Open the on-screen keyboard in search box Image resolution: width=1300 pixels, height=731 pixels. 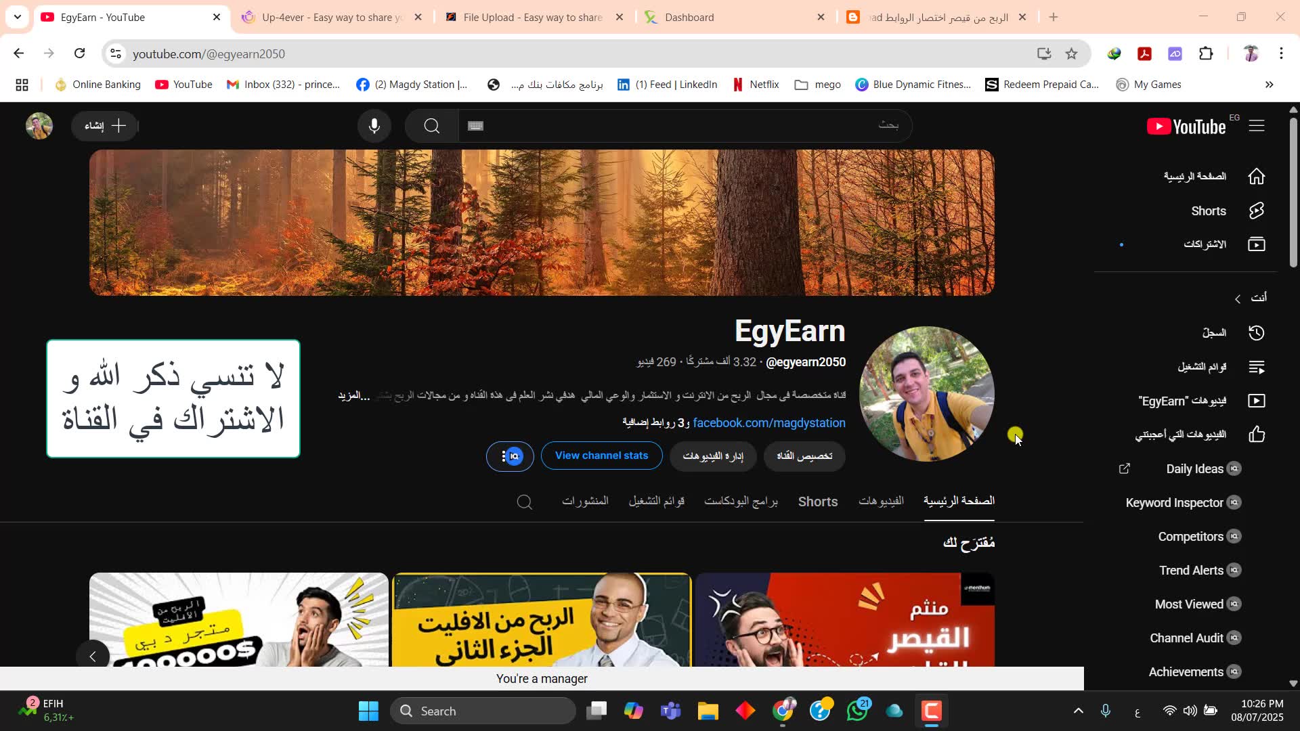tap(475, 126)
